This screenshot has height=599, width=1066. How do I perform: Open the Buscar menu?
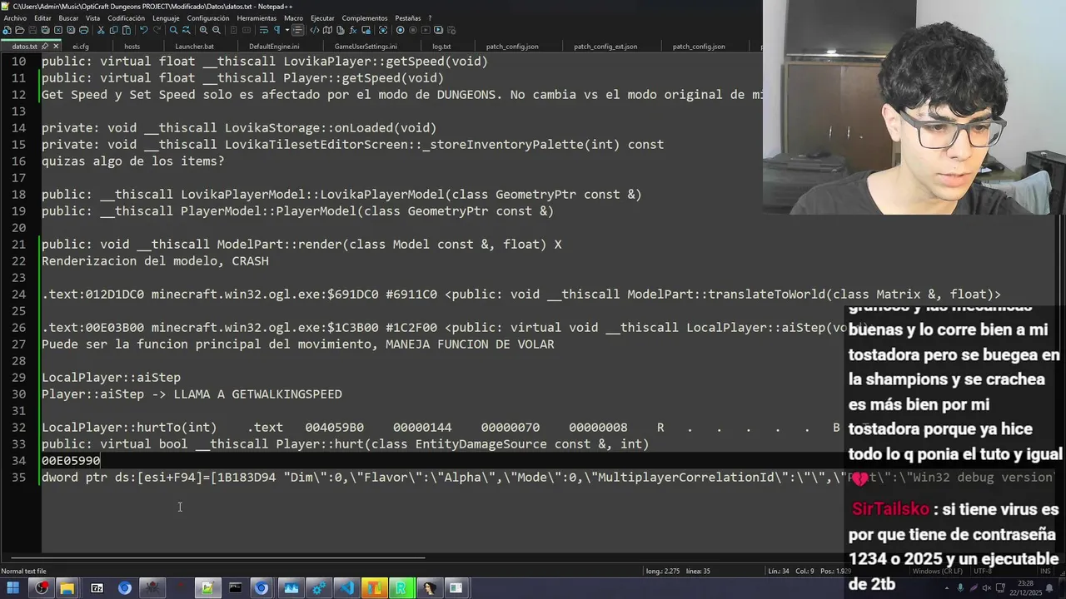[x=68, y=18]
